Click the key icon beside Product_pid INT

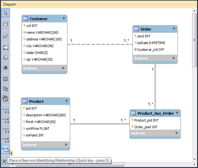(x=132, y=120)
